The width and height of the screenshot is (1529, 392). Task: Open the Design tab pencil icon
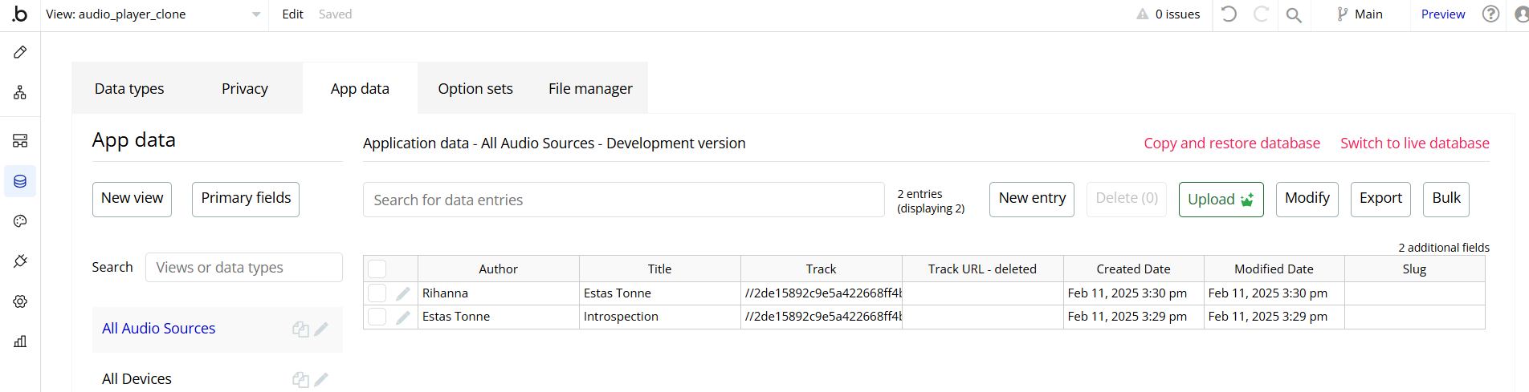click(20, 52)
